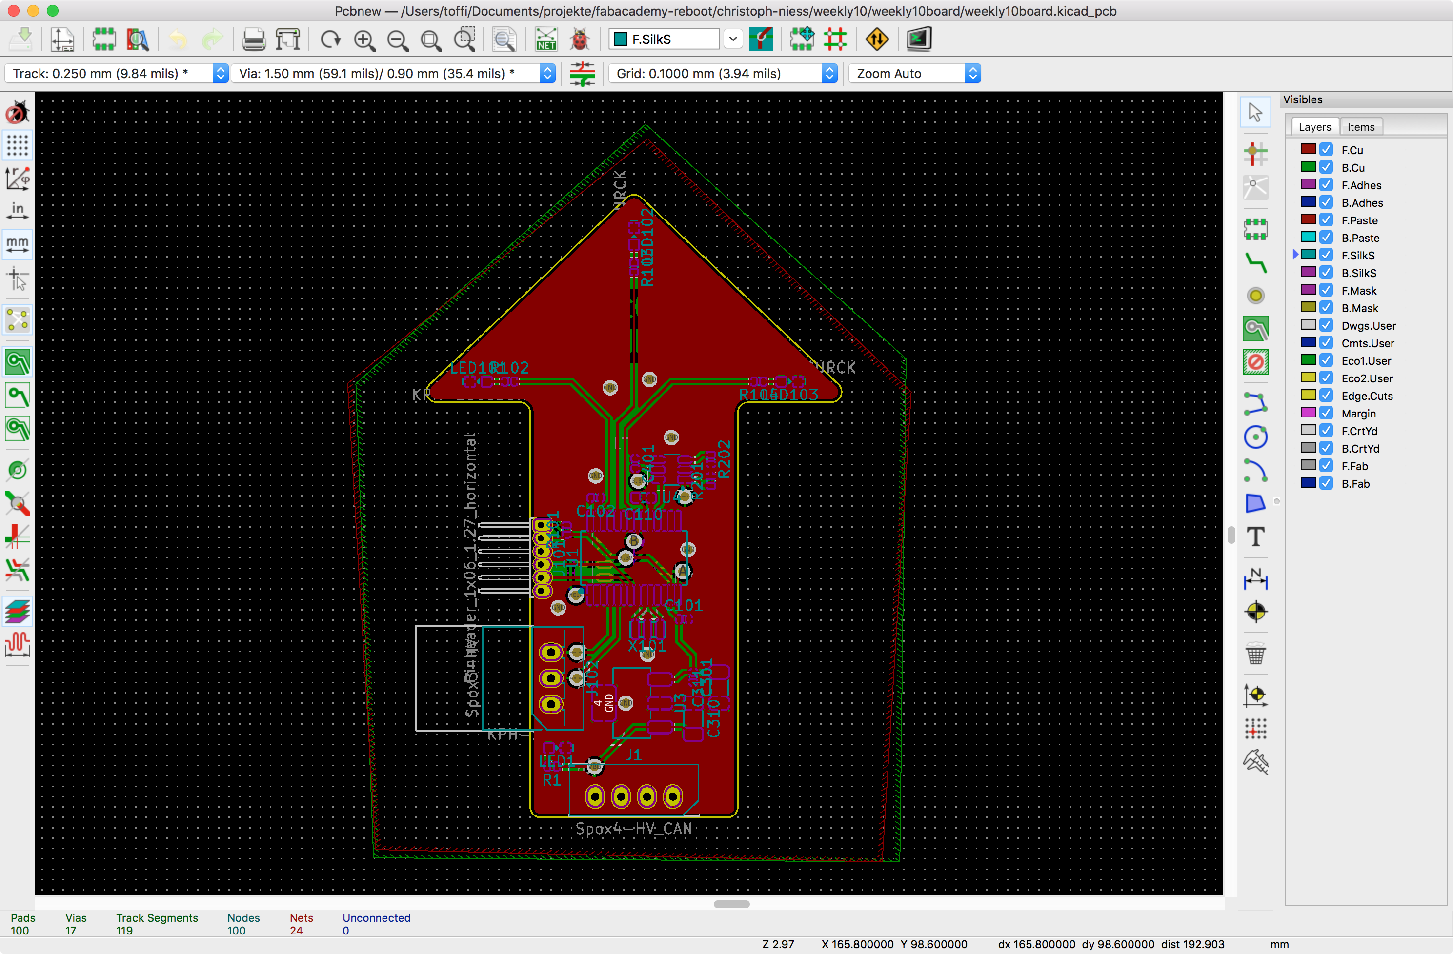Toggle polar coordinates display
The width and height of the screenshot is (1453, 954).
(x=17, y=178)
